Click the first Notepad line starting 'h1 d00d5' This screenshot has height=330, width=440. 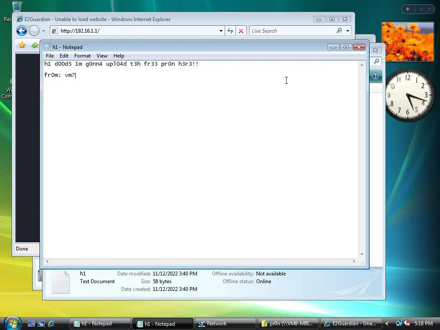click(x=121, y=64)
